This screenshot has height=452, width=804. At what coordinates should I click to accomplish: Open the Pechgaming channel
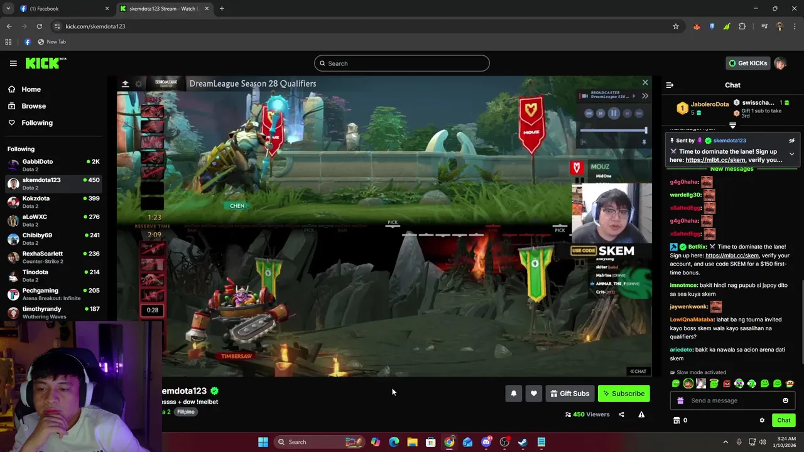coord(53,294)
